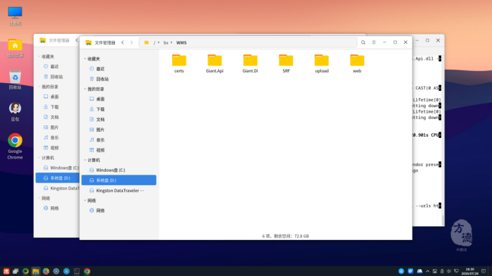Select 系统盘 (D:) in back file manager sidebar

(x=57, y=178)
